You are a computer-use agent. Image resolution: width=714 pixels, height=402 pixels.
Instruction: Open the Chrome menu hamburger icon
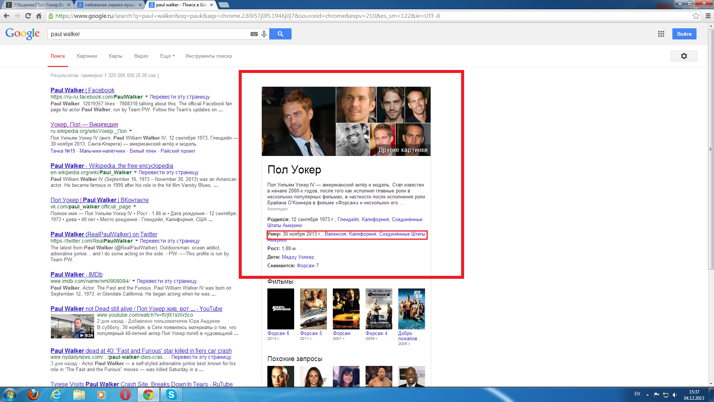coord(708,16)
